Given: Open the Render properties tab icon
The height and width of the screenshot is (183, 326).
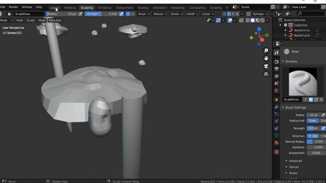Looking at the screenshot, I should click(276, 62).
